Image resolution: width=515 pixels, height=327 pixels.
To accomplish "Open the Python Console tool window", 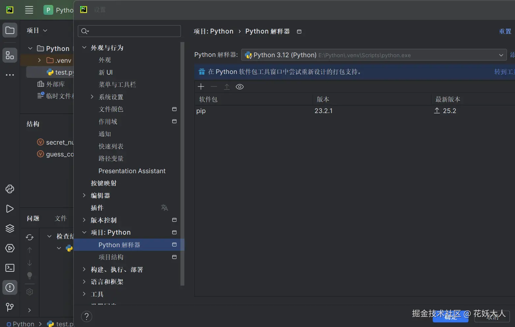I will pyautogui.click(x=10, y=189).
